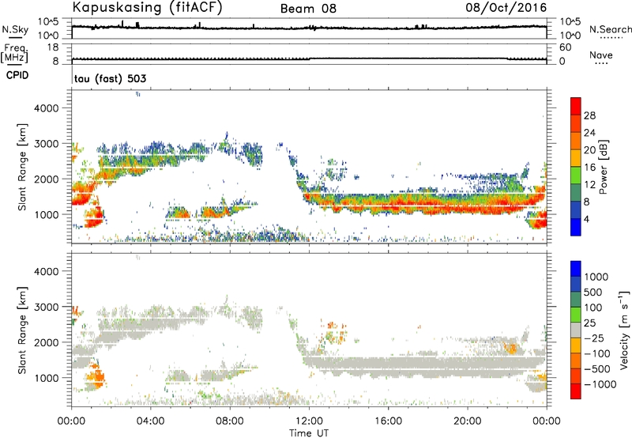Select the Freq. [MHz] axis label
Screen dimensions: 632x438
[x=14, y=53]
